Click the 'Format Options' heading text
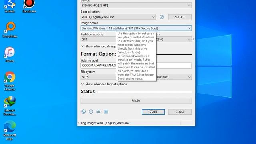The height and width of the screenshot is (144, 256). click(x=99, y=54)
